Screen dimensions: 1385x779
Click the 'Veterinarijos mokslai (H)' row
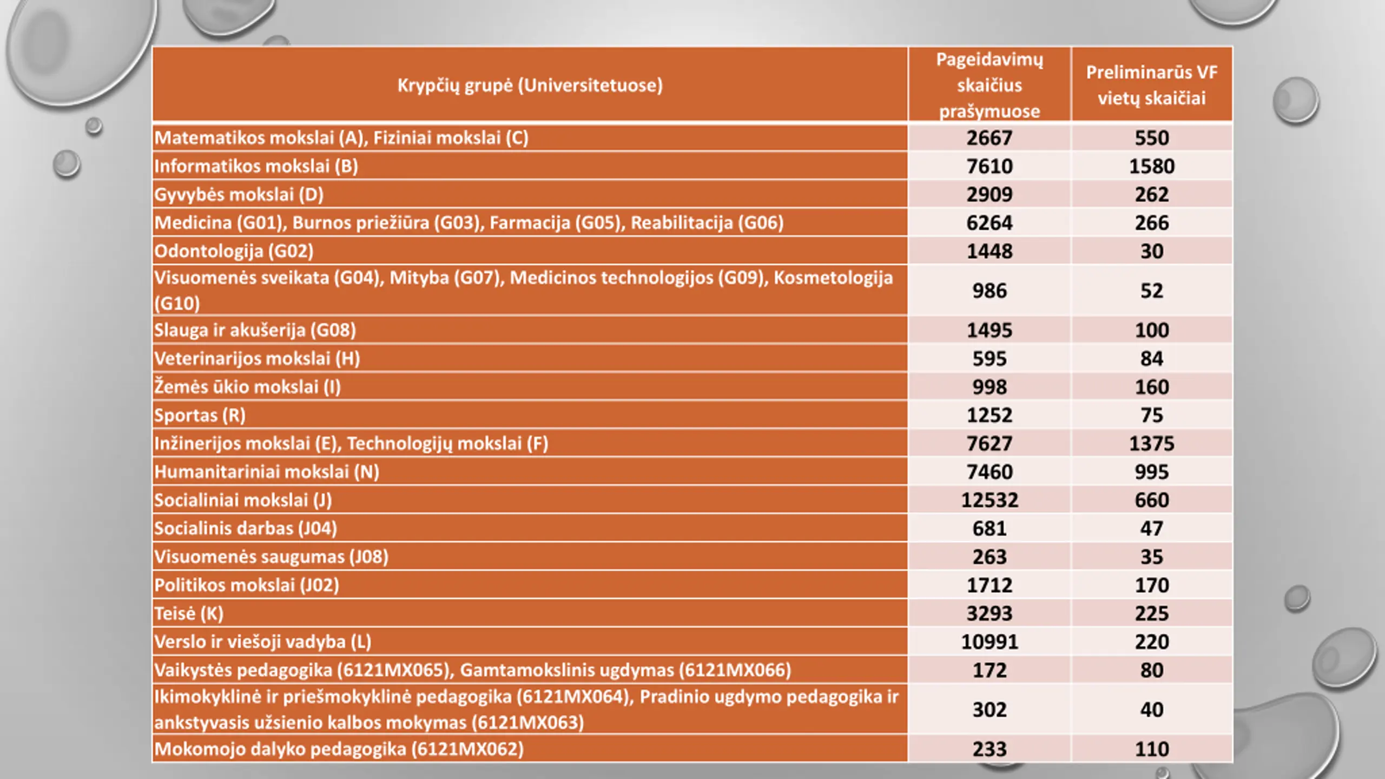point(257,358)
